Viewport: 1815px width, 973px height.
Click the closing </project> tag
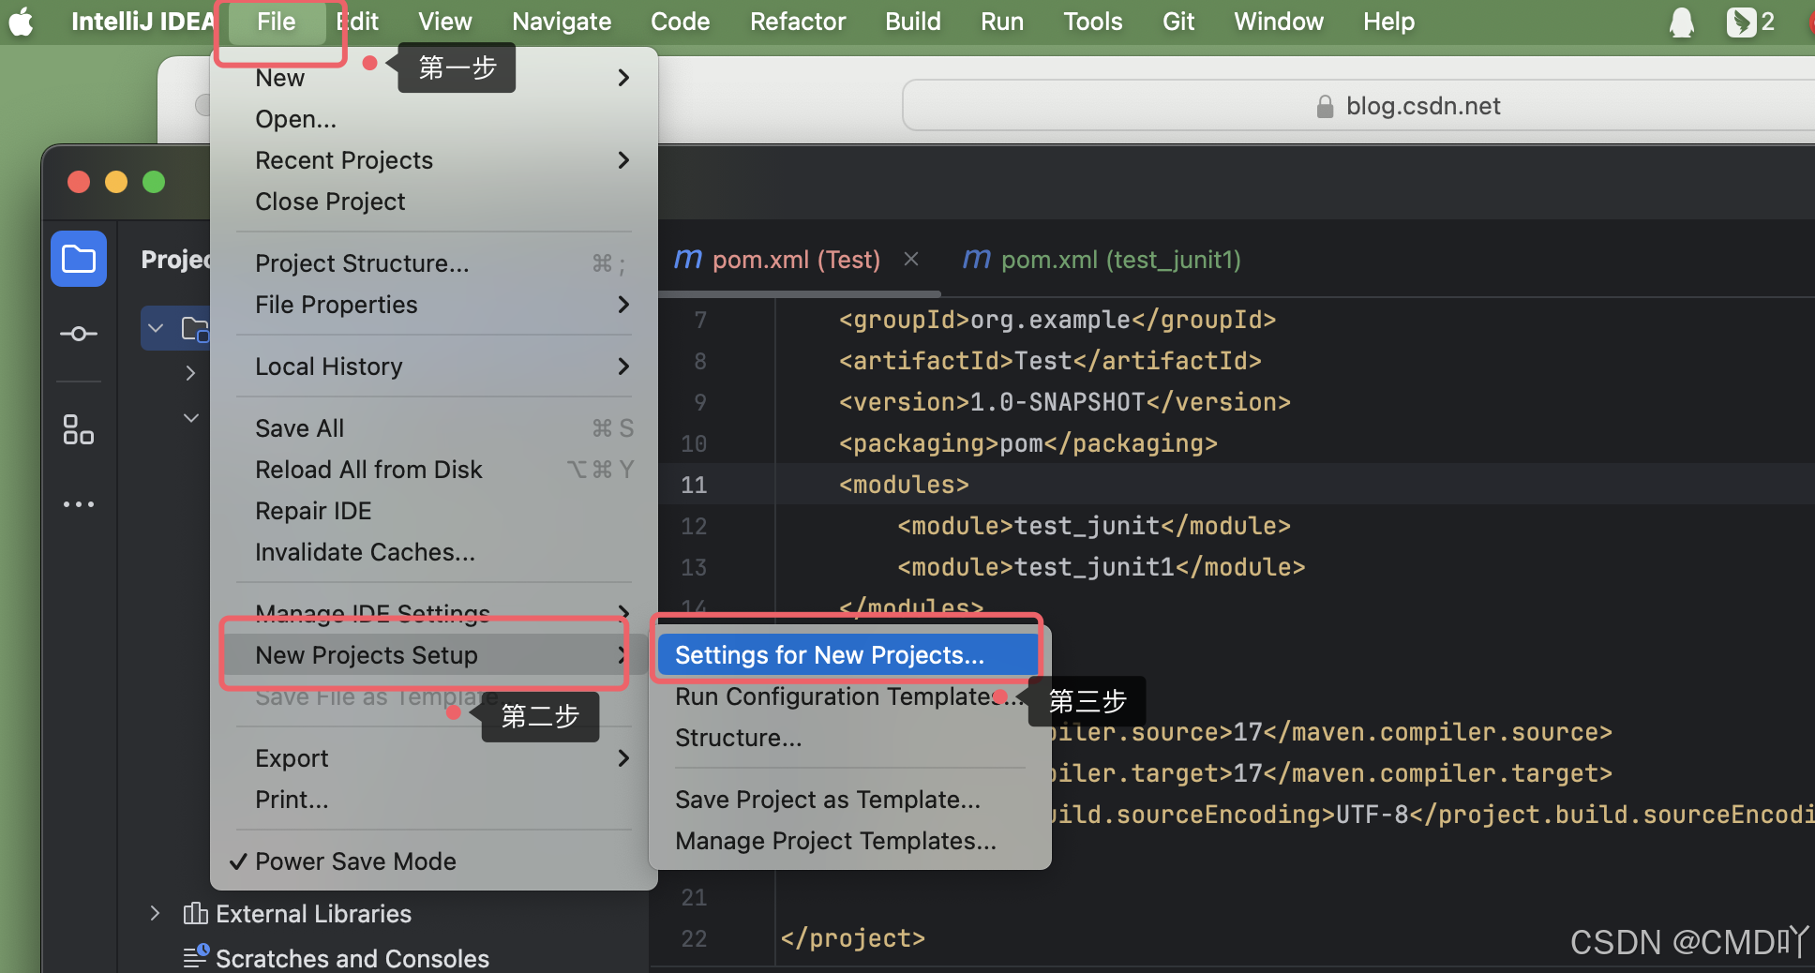853,938
